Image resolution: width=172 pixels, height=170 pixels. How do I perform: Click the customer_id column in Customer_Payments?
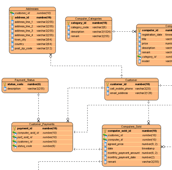coord(25,142)
